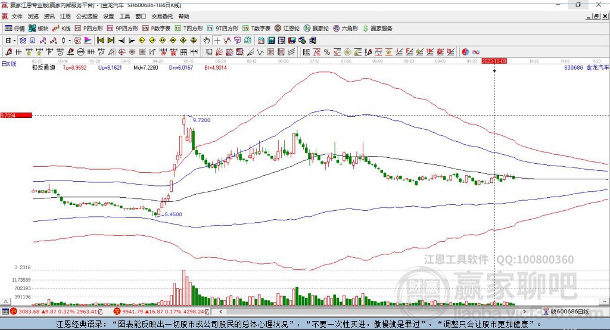The height and width of the screenshot is (330, 610).
Task: Click the last yellow diamond arrow icon
Action: coord(194,41)
